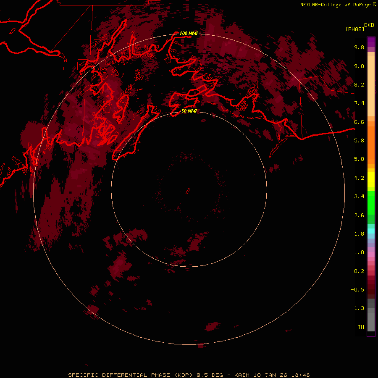Pick the bright green color bar segment
378x378 pixels.
[x=371, y=203]
